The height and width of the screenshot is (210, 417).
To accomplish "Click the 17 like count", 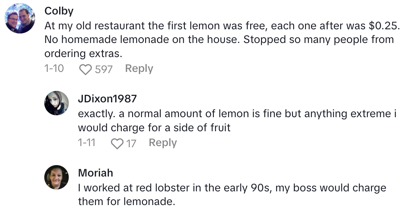I will 131,143.
